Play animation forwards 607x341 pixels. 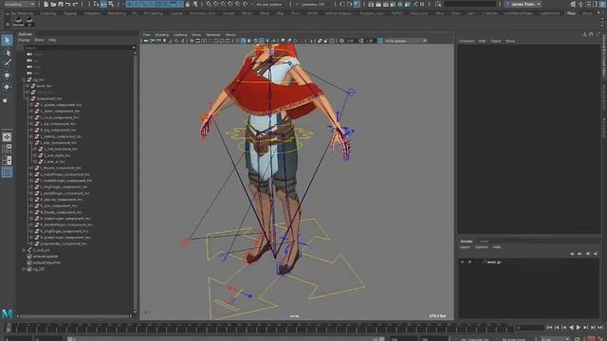click(x=579, y=328)
